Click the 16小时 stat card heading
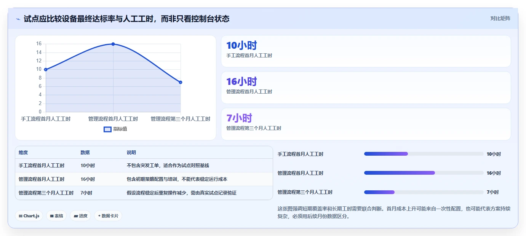Screen dimensions: 526x236 pos(241,82)
